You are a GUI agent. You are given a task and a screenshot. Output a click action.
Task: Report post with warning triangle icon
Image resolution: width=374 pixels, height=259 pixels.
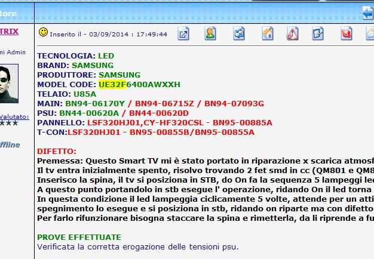click(292, 34)
